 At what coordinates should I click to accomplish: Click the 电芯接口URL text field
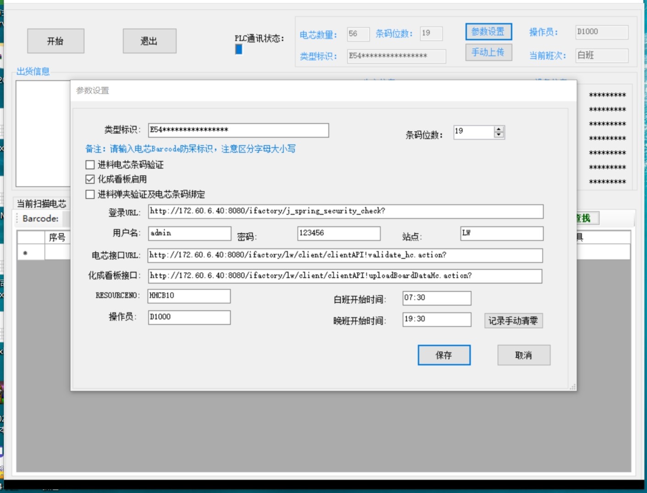click(345, 256)
